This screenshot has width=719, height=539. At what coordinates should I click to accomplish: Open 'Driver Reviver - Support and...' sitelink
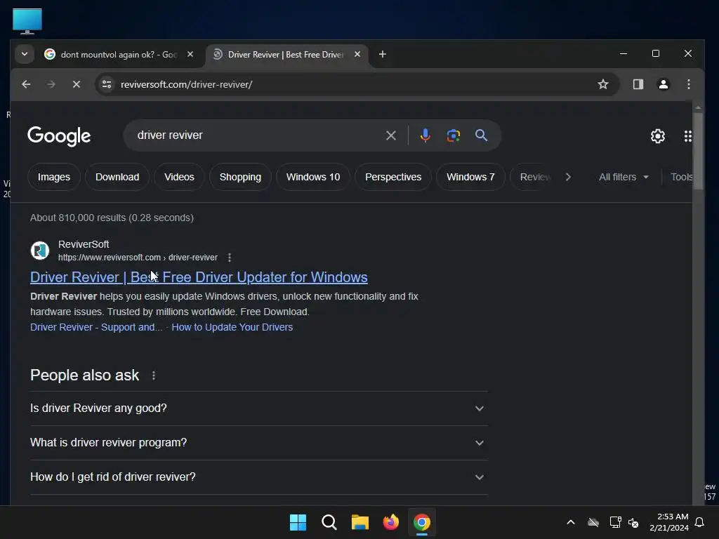(x=96, y=327)
